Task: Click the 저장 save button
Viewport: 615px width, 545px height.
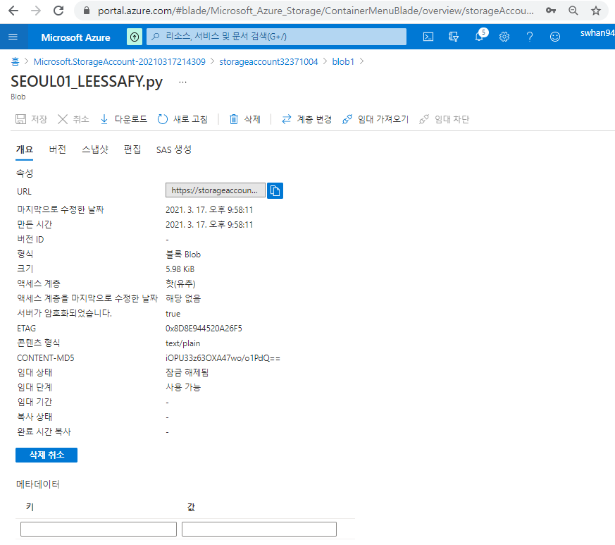Action: click(31, 119)
